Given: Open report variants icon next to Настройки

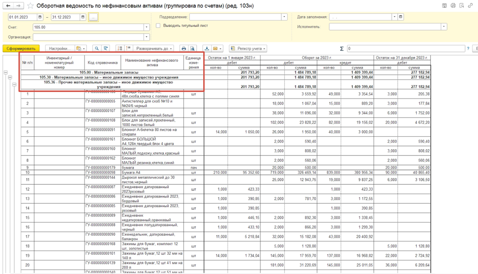Looking at the screenshot, I should [80, 49].
